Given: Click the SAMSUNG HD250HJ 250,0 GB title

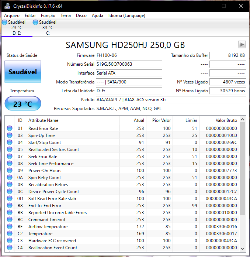Looking at the screenshot, I should [x=125, y=45].
